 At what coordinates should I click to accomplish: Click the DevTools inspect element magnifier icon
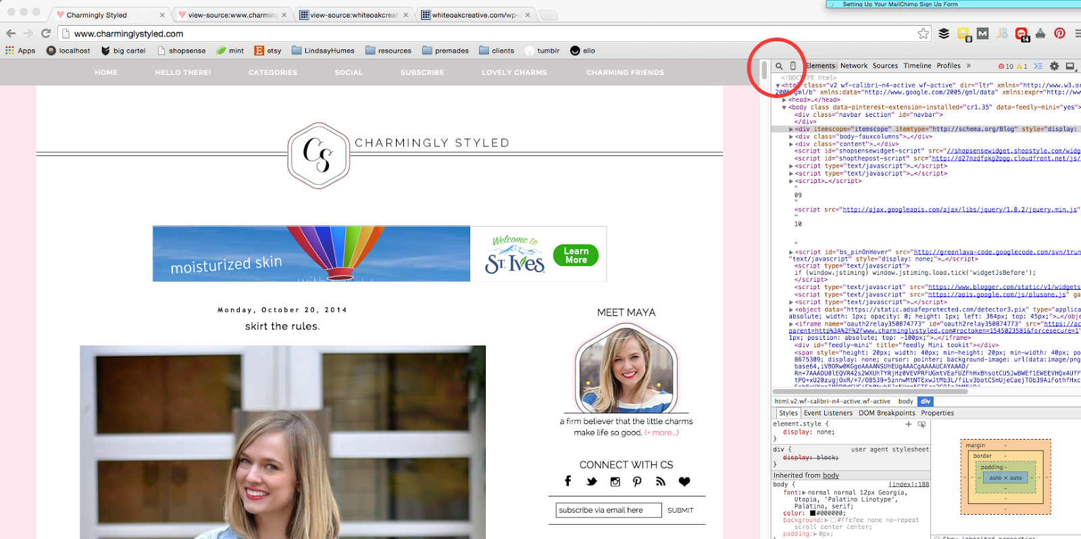coord(779,66)
